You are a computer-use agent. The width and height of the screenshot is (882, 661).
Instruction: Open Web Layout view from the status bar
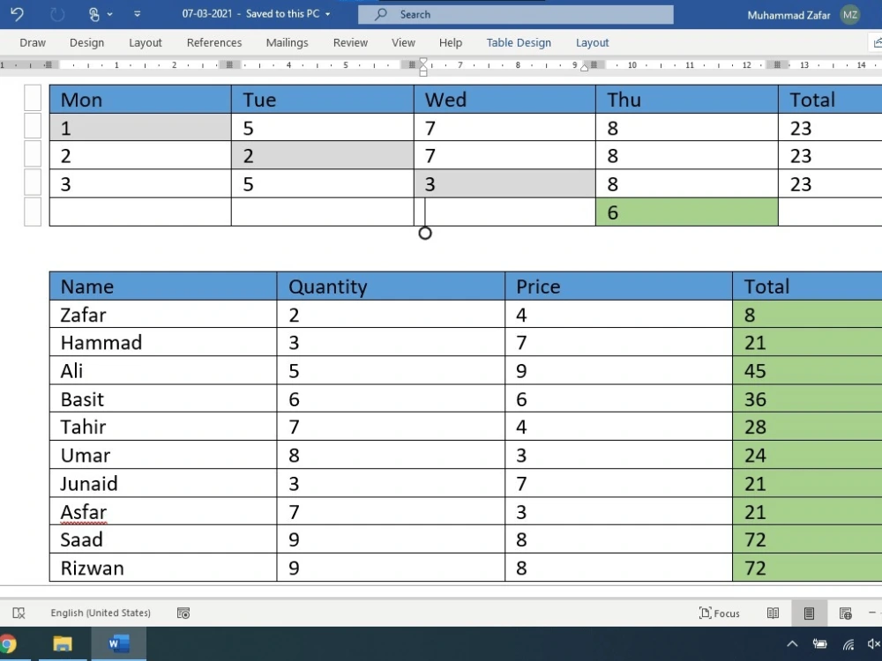pyautogui.click(x=847, y=613)
